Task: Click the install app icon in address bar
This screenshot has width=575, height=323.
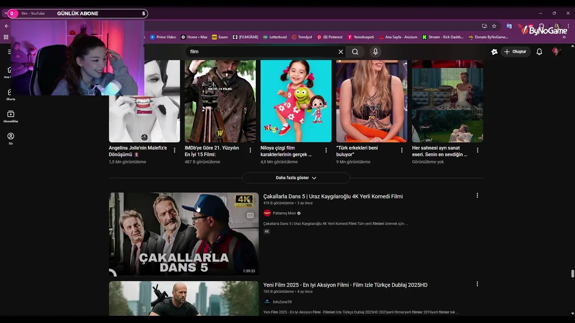Action: (x=484, y=26)
